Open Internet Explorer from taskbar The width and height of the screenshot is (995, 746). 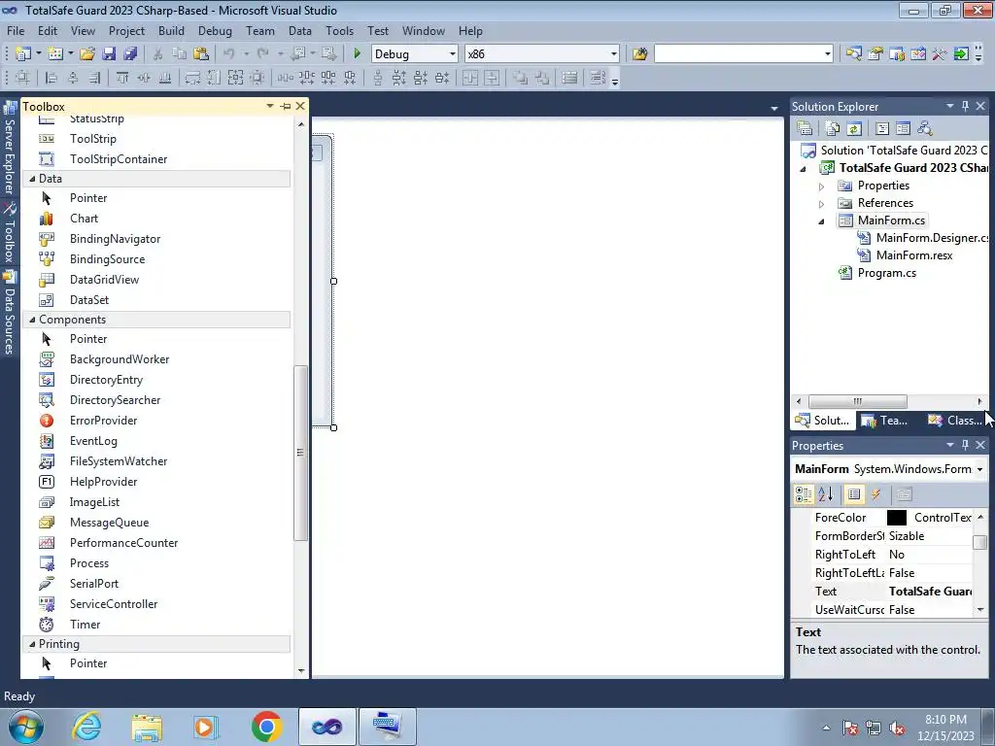(x=86, y=727)
